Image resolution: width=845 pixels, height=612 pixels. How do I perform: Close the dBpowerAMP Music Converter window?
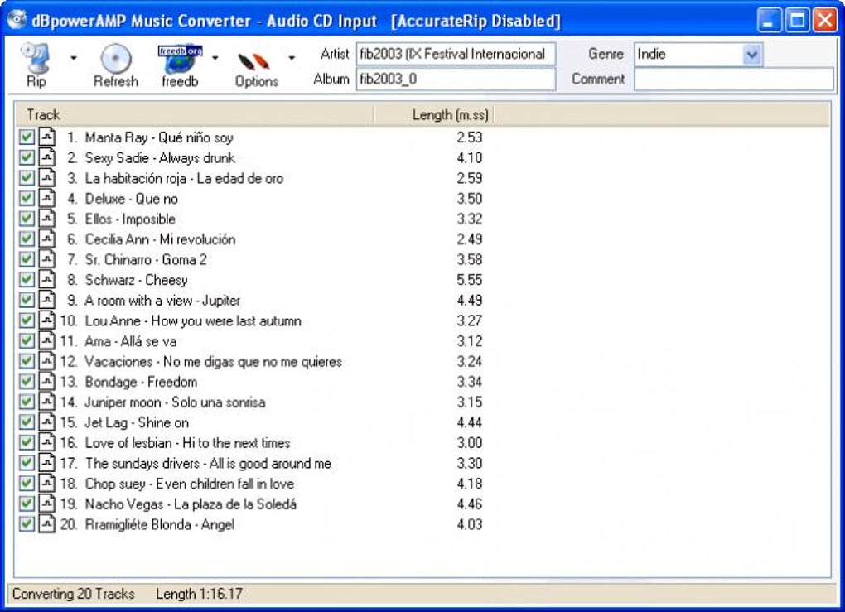tap(825, 21)
